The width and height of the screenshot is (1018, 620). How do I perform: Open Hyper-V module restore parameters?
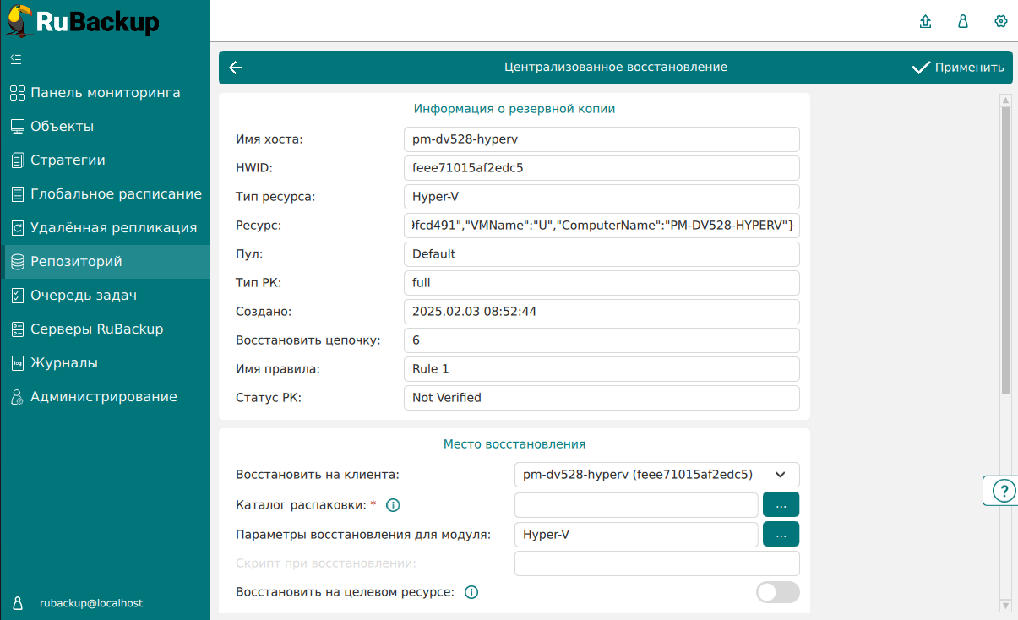pos(781,534)
